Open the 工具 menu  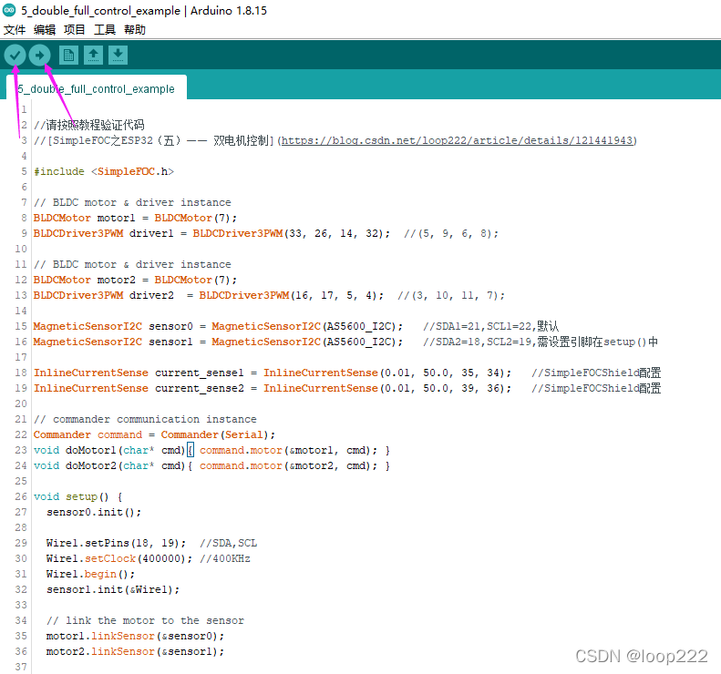[105, 30]
